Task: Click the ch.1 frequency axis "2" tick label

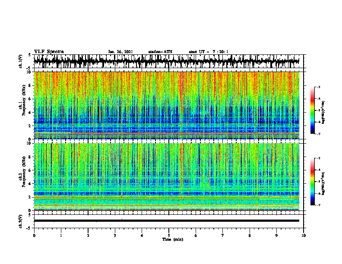Action: point(31,126)
